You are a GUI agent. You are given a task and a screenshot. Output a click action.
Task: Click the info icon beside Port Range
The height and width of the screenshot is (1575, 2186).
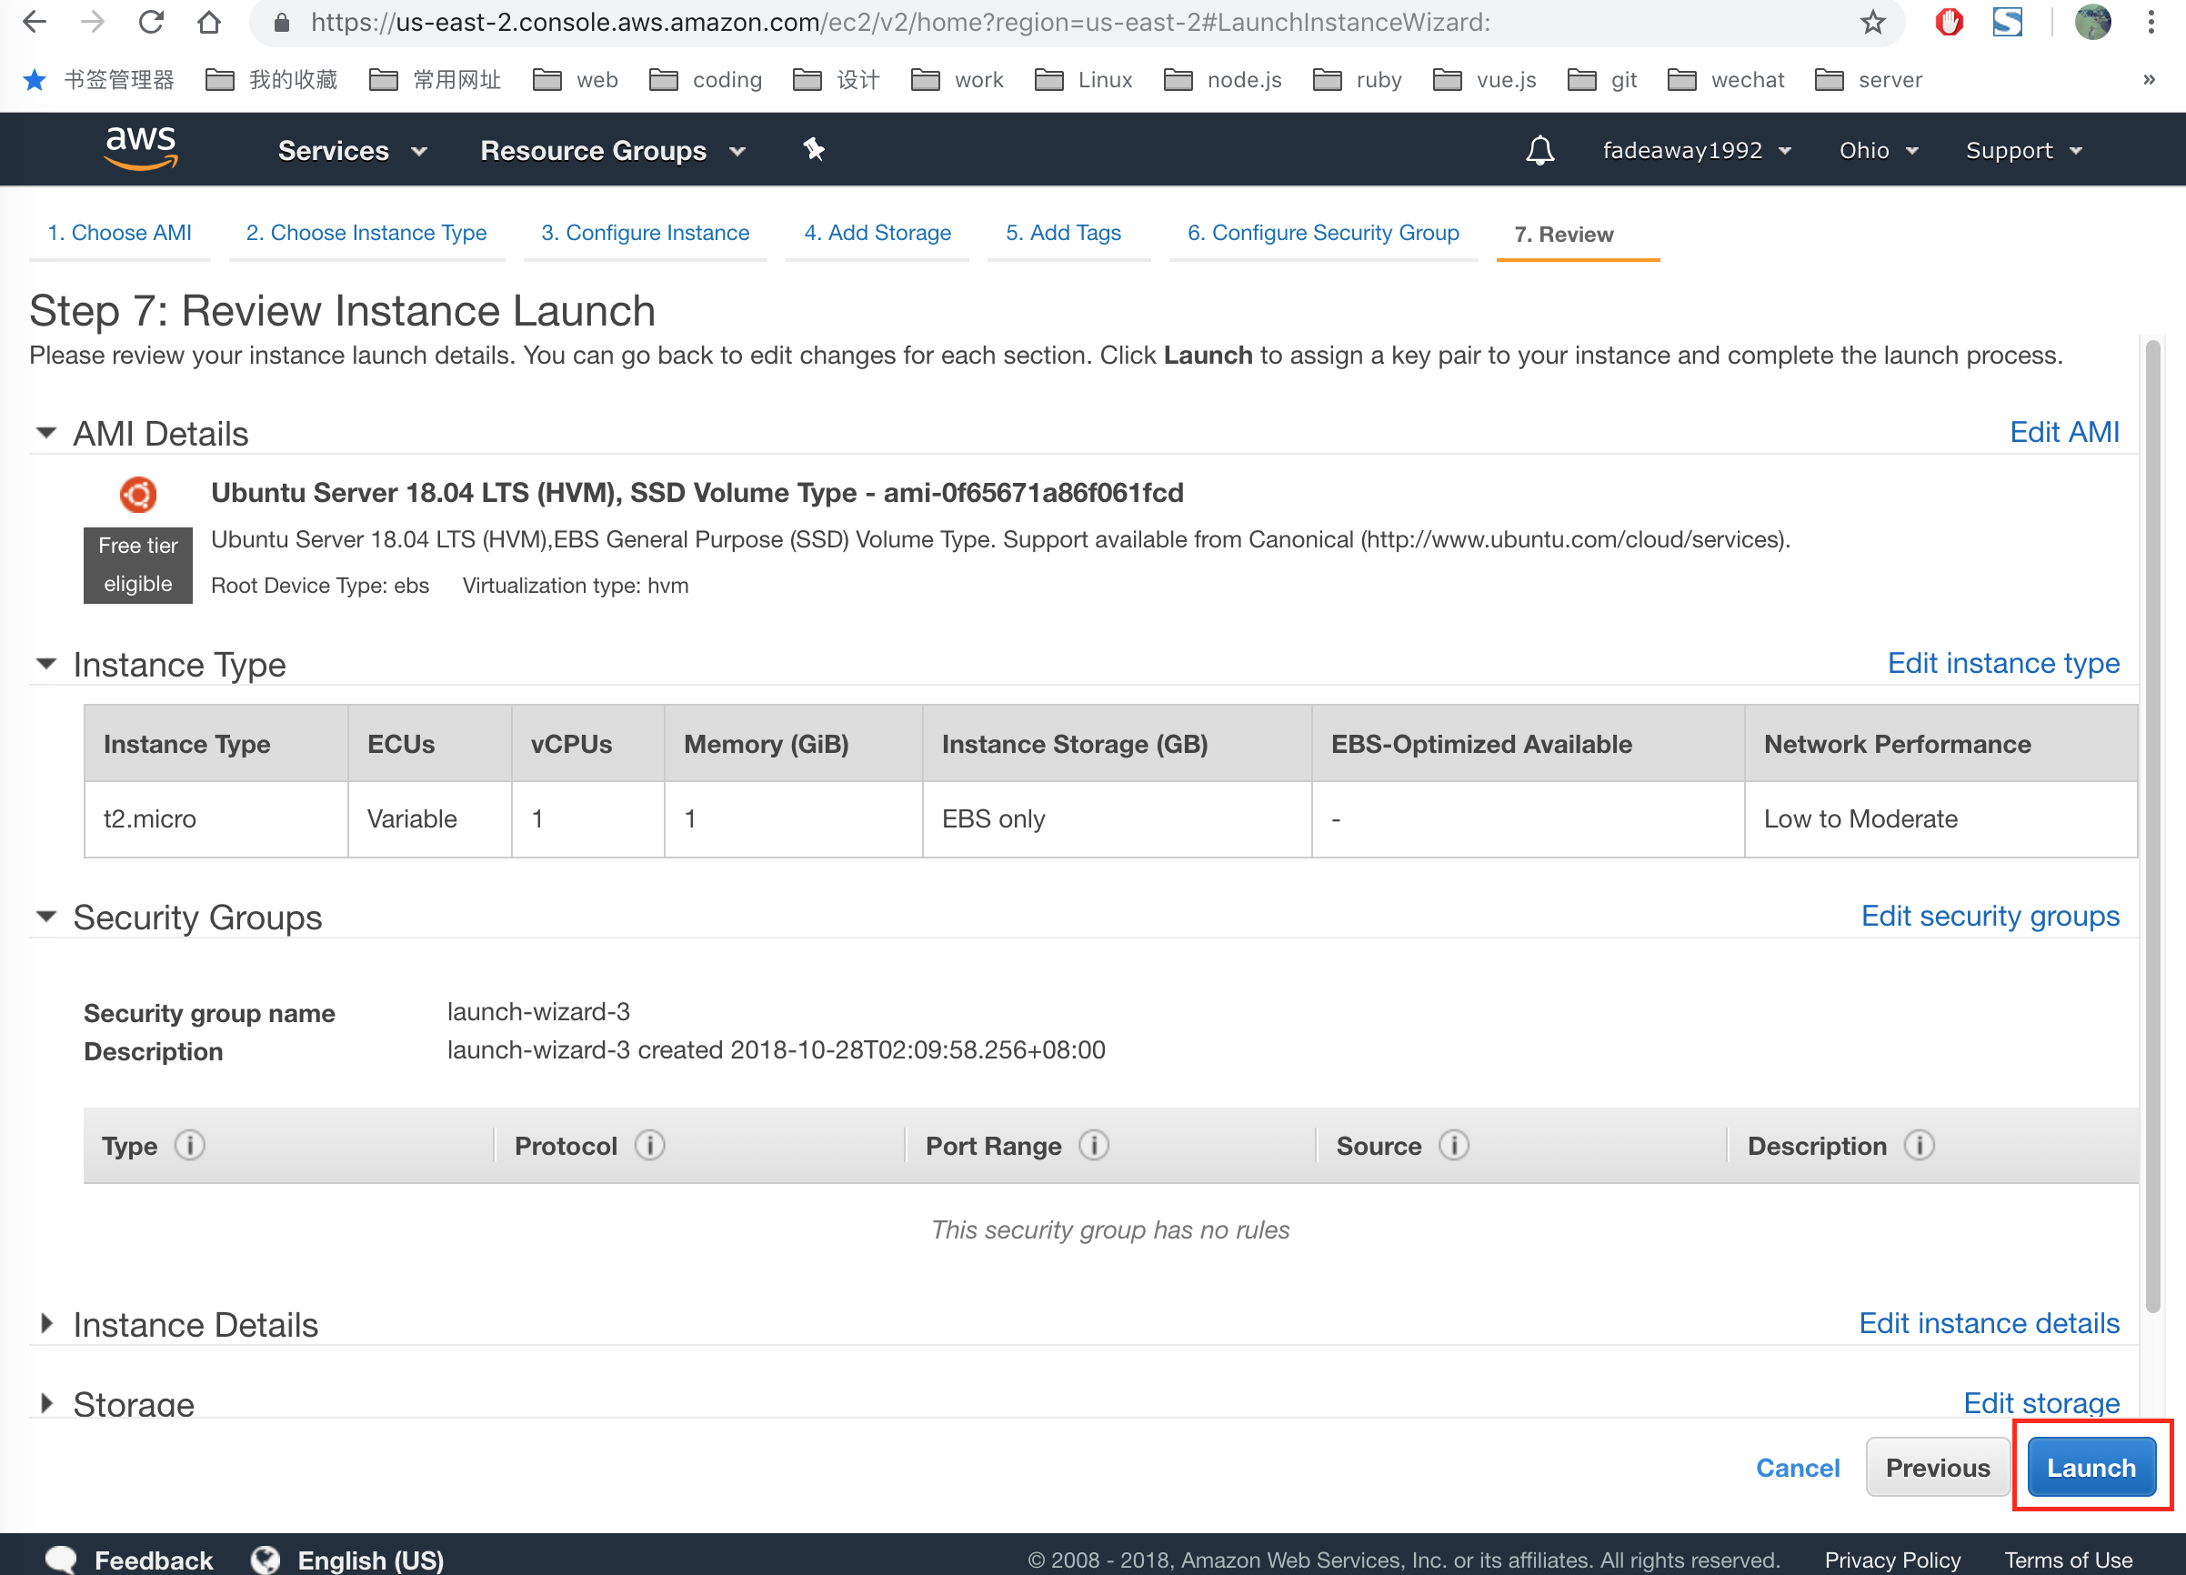coord(1093,1145)
